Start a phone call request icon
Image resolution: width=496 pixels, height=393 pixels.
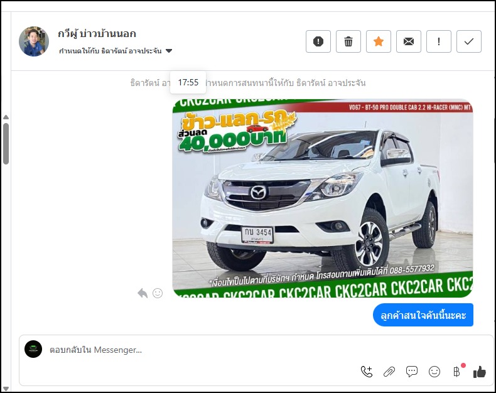(367, 372)
